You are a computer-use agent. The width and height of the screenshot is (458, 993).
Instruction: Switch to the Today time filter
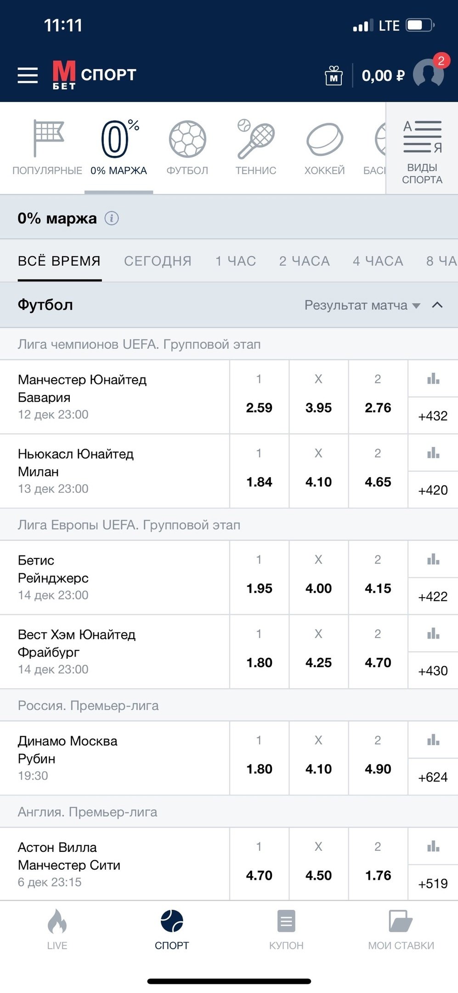[158, 261]
